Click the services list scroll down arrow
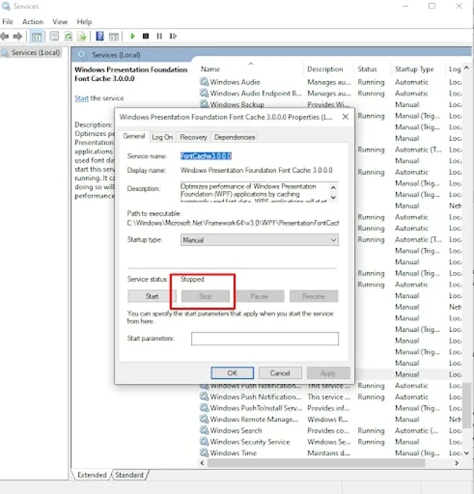The image size is (474, 494). (x=467, y=453)
